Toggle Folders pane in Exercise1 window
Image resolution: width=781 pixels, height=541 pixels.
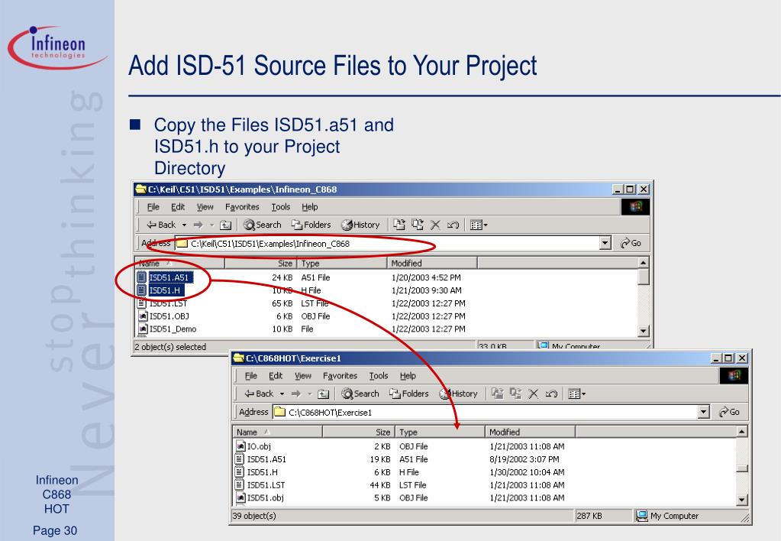point(409,394)
